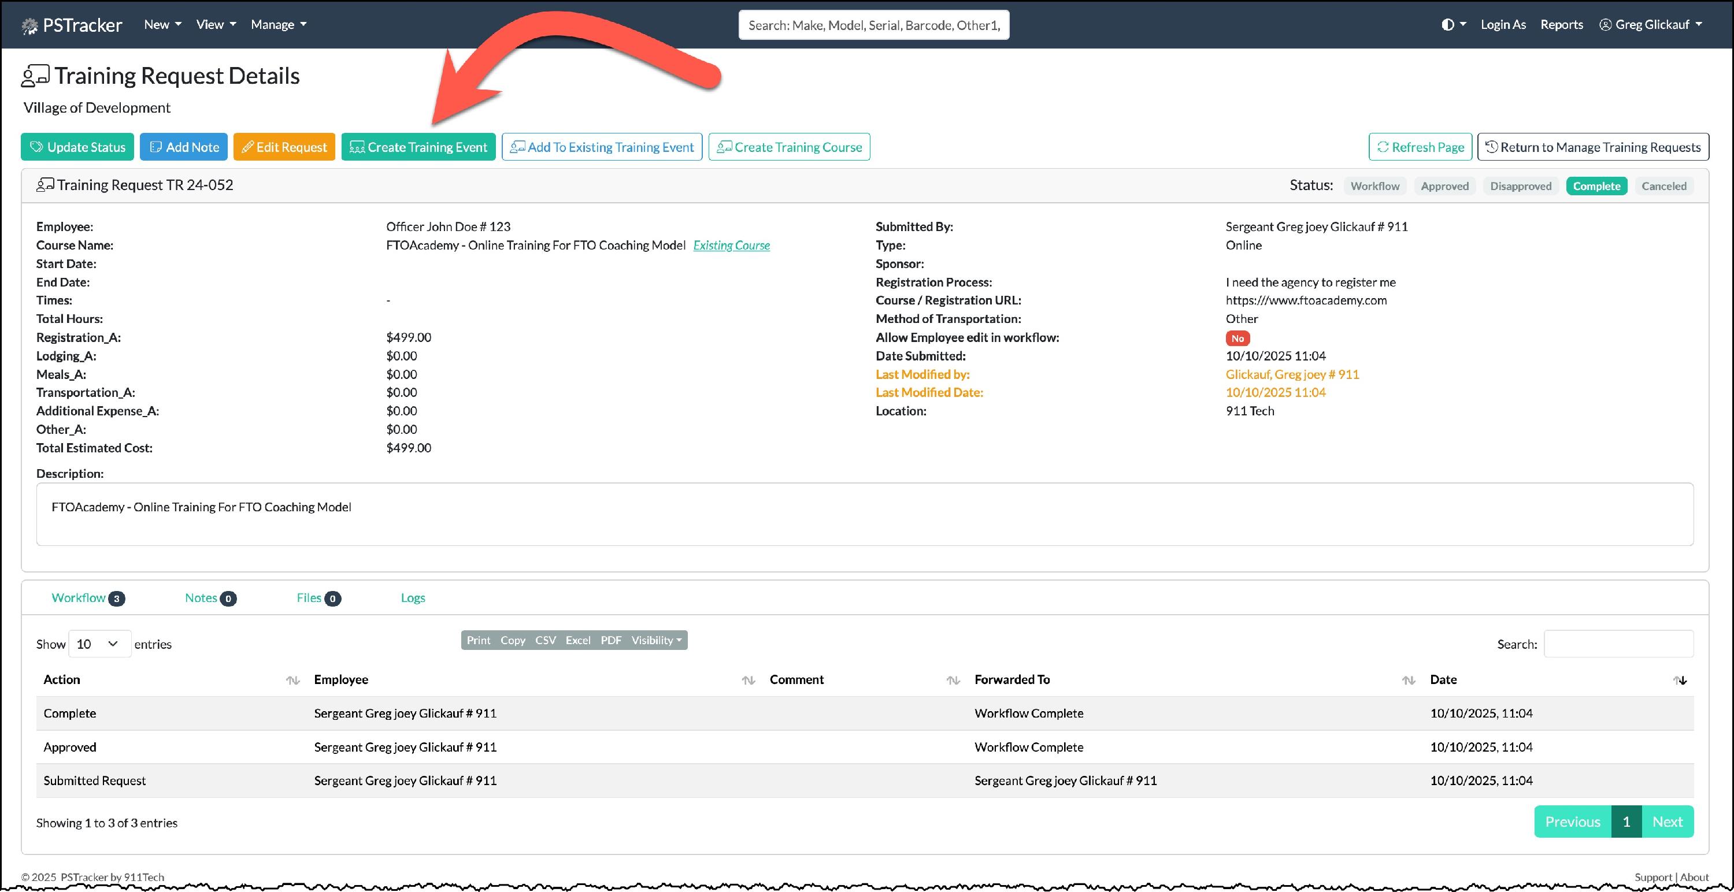The width and height of the screenshot is (1734, 892).
Task: Click the PSTracker logo icon
Action: (x=29, y=25)
